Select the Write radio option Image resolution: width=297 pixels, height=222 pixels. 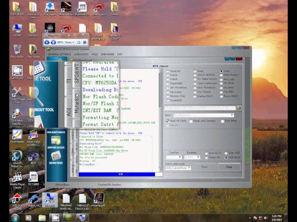pos(225,71)
